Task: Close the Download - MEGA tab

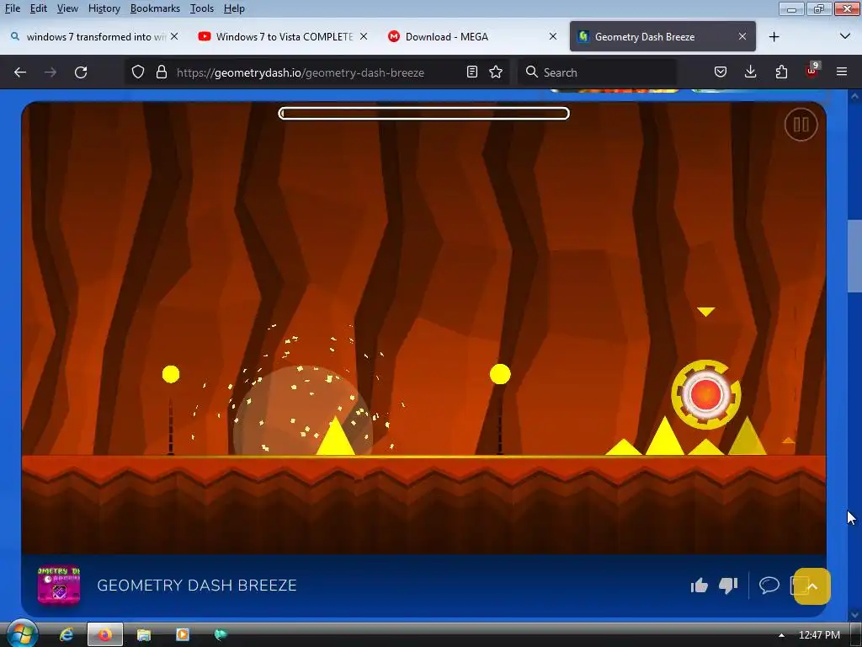Action: [553, 36]
